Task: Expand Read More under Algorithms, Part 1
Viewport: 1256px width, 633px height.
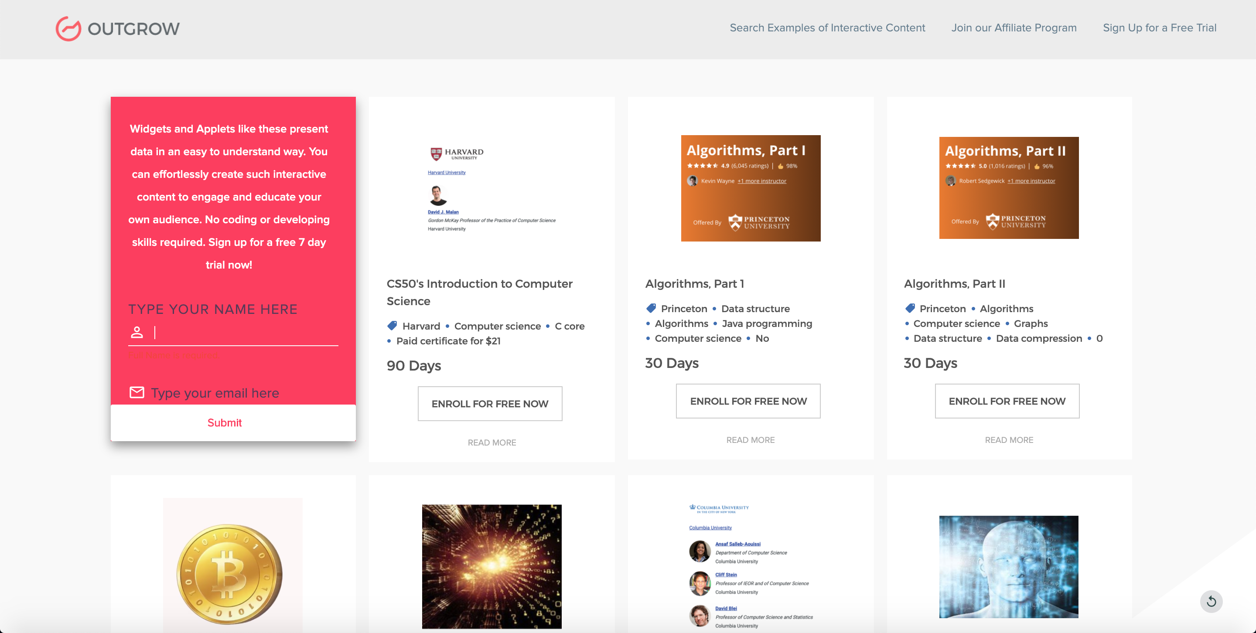Action: coord(750,440)
